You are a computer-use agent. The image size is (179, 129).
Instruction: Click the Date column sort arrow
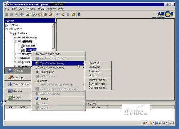click(27, 107)
